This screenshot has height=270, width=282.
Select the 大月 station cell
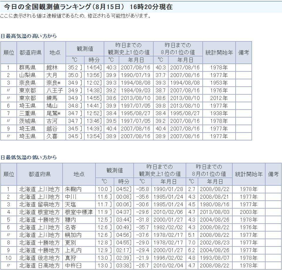coord(52,75)
